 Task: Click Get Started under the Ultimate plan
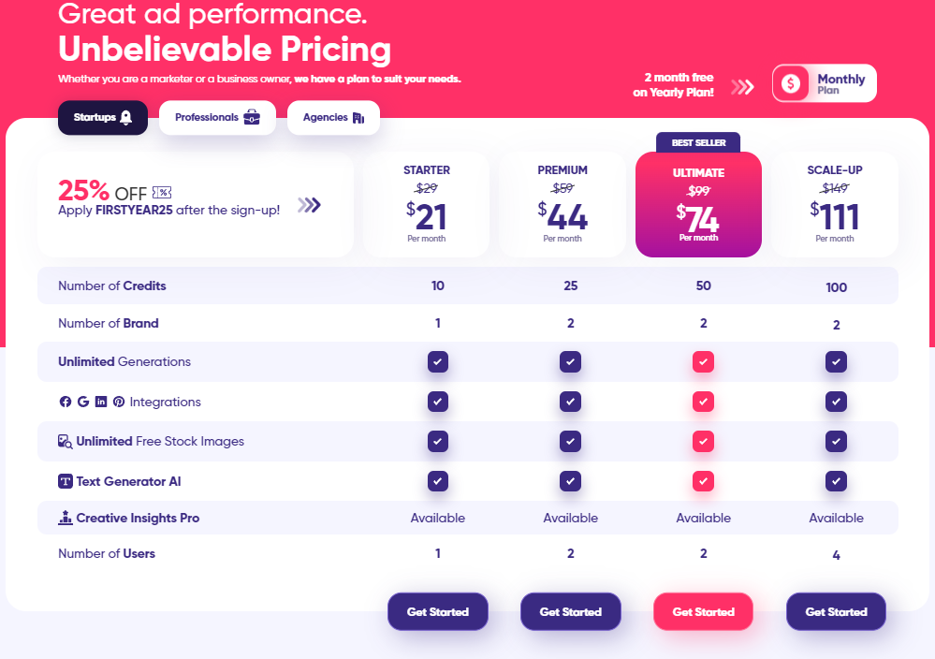[703, 612]
